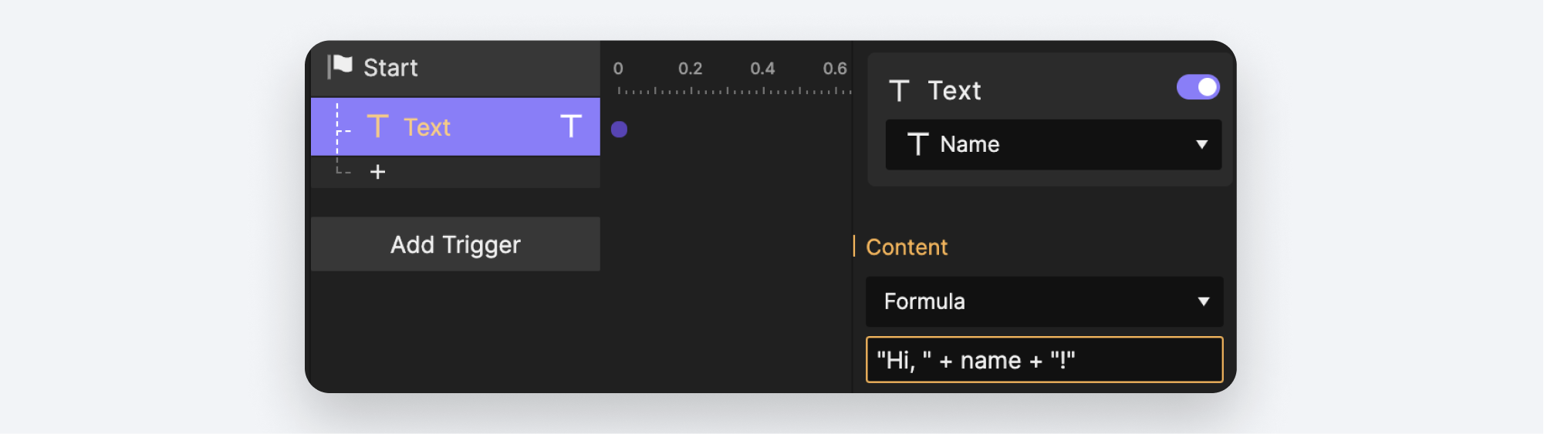Select the Start trigger header label
1544x434 pixels.
[x=390, y=68]
